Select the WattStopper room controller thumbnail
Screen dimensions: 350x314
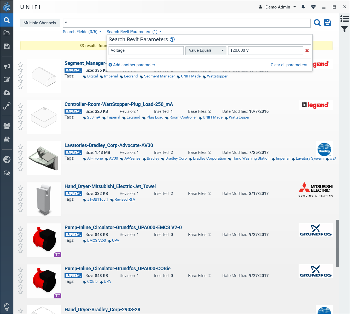[x=44, y=117]
